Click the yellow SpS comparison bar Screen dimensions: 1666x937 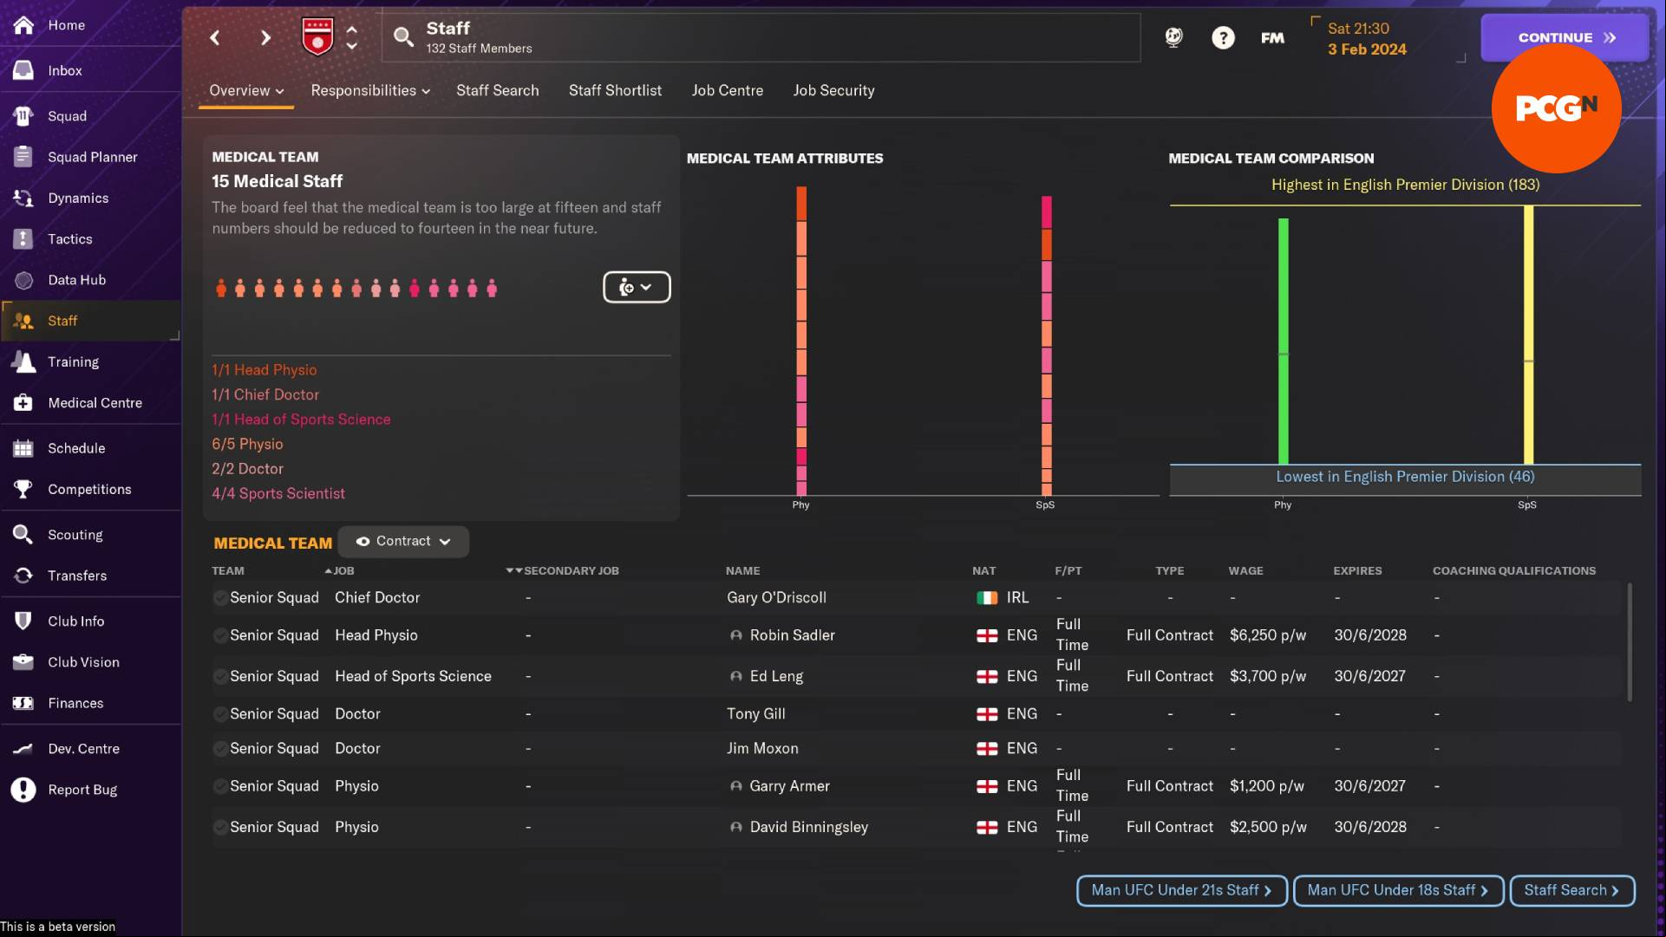pyautogui.click(x=1528, y=335)
